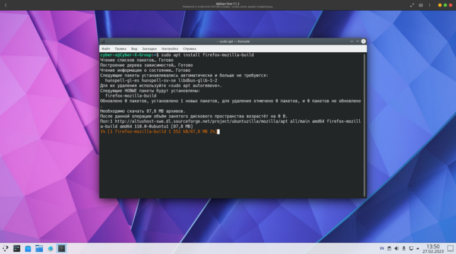Image resolution: width=456 pixels, height=254 pixels.
Task: Open the system settings taskbar icon
Action: (17, 249)
